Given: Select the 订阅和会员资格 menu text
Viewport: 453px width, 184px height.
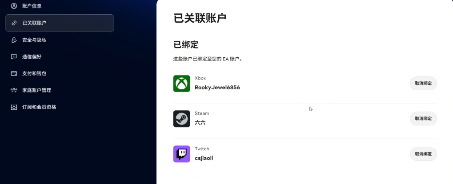Looking at the screenshot, I should (x=39, y=107).
